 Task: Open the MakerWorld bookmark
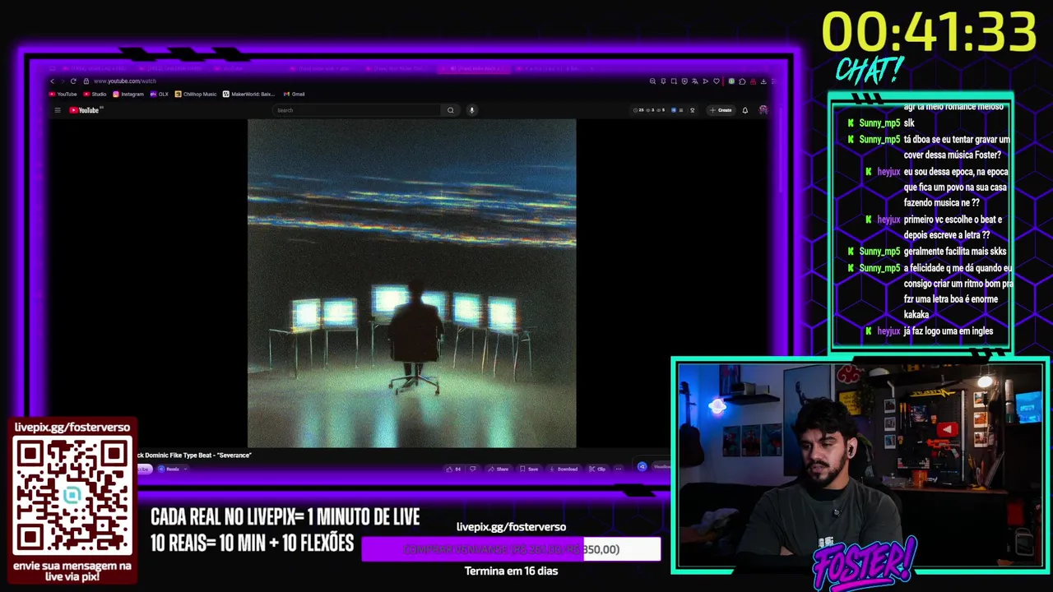click(x=249, y=94)
